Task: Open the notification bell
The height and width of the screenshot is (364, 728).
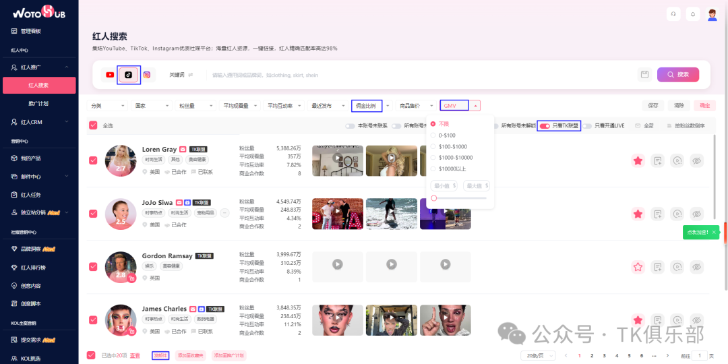Action: (x=693, y=14)
